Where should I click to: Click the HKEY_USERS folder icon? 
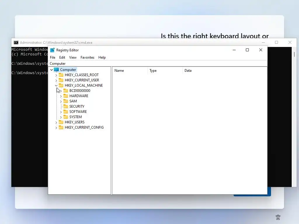pyautogui.click(x=61, y=122)
